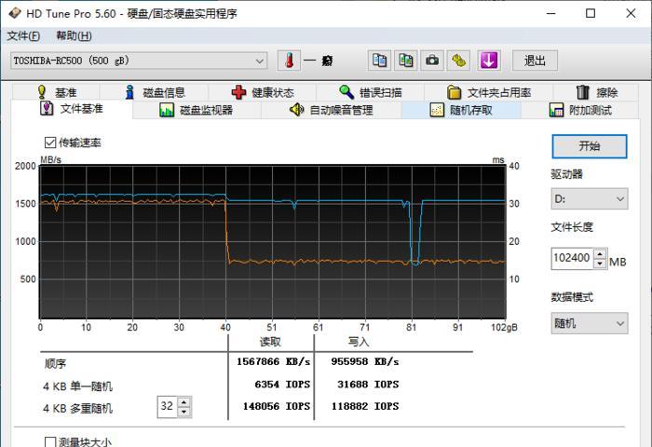The width and height of the screenshot is (652, 447).
Task: Open the 驱动器 D: dropdown
Action: click(590, 198)
